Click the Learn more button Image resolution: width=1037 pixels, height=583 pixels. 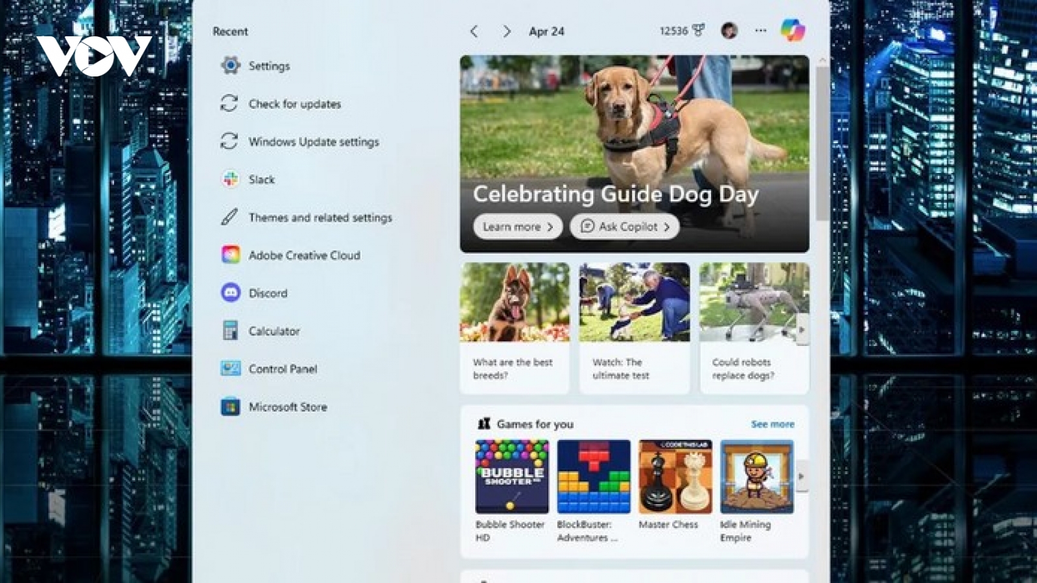coord(517,227)
